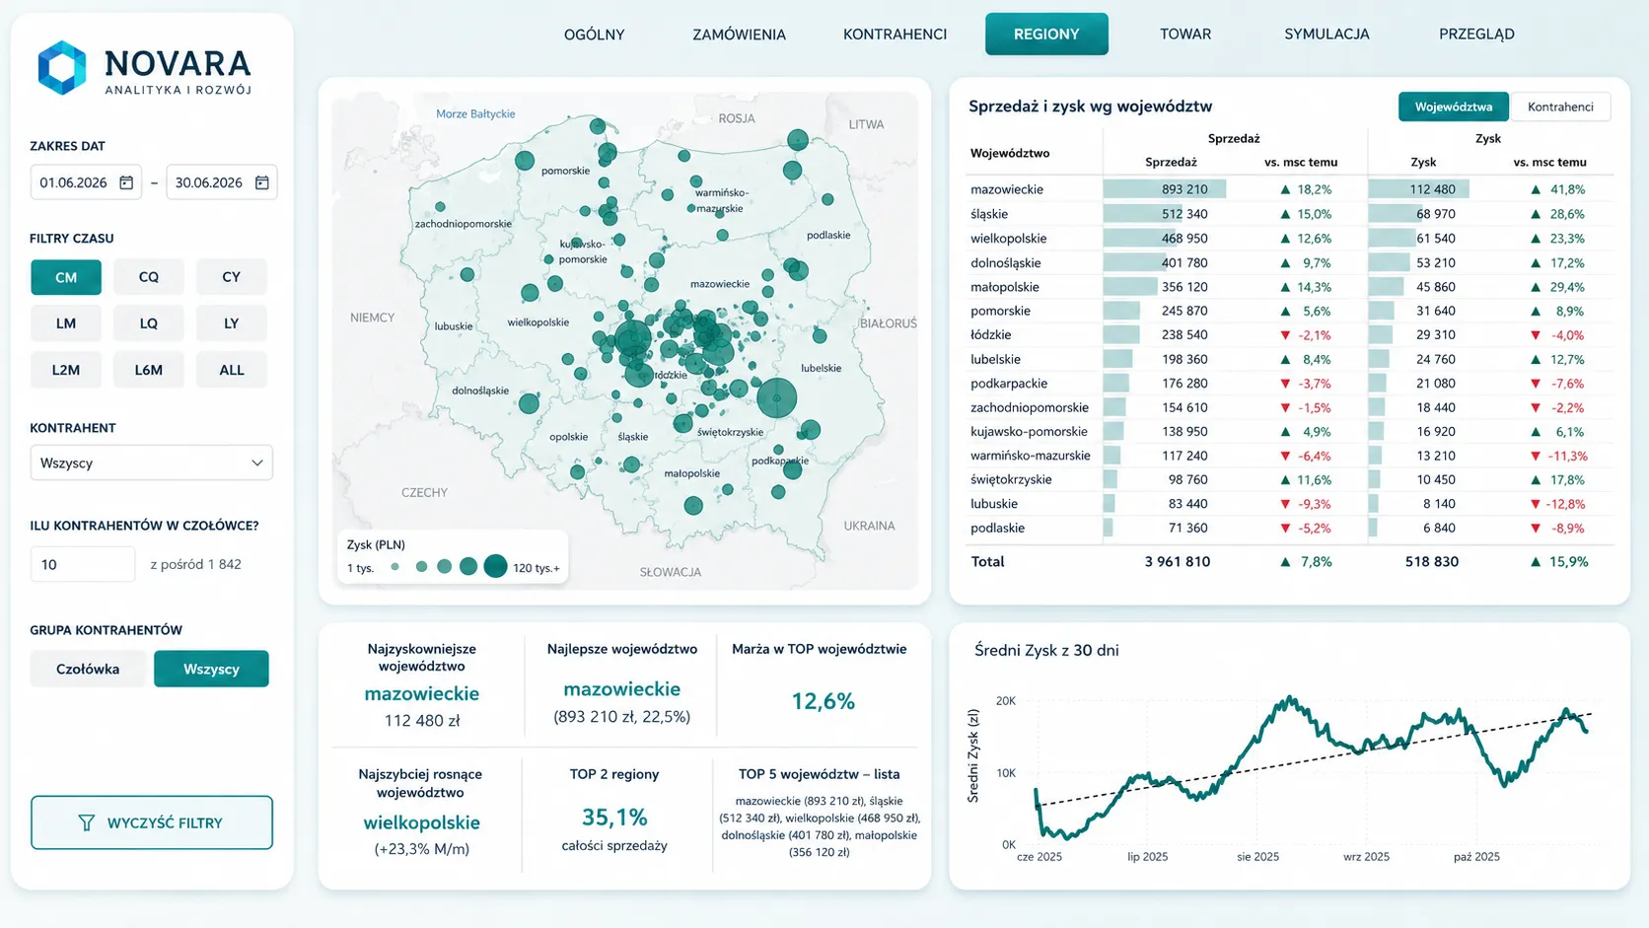Click the 12,6% margin KPI value
Screen dimensions: 1649x928
[x=823, y=701]
